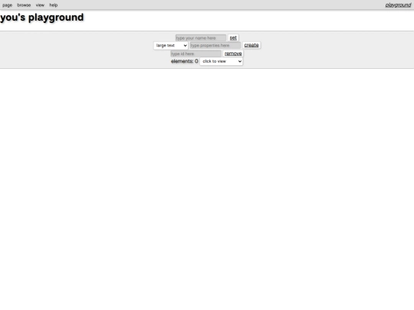
Task: Follow the playground link in the top bar
Action: (398, 5)
